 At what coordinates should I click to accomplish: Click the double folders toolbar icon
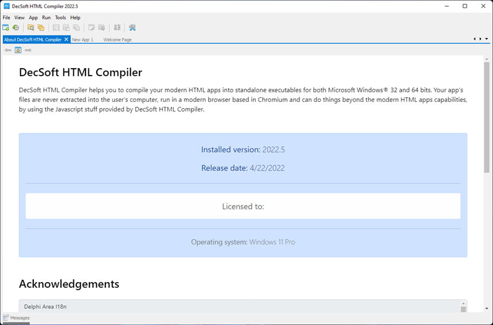[41, 27]
